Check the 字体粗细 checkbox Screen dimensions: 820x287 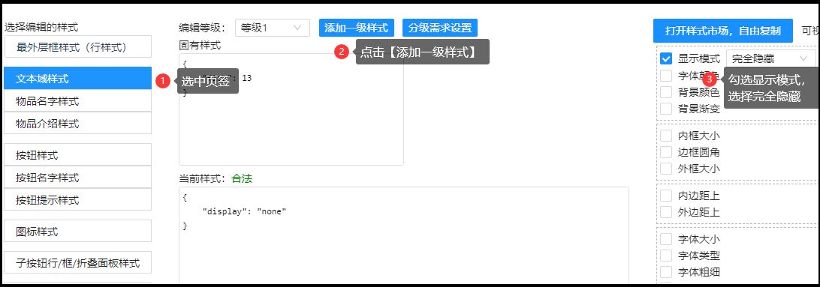pyautogui.click(x=666, y=272)
